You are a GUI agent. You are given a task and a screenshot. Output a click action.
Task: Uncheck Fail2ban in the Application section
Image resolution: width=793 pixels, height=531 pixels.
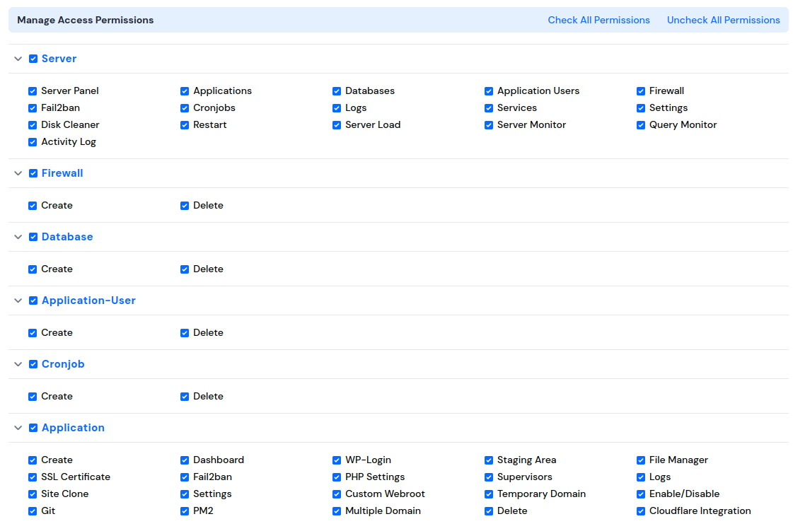click(185, 477)
